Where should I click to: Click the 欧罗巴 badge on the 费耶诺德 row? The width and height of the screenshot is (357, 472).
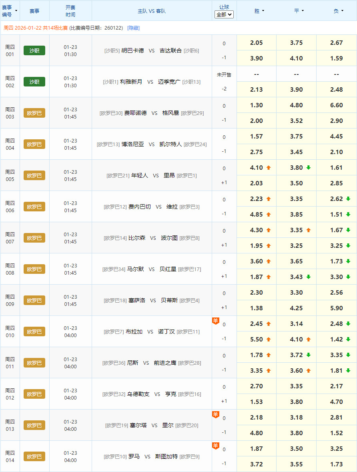(34, 113)
